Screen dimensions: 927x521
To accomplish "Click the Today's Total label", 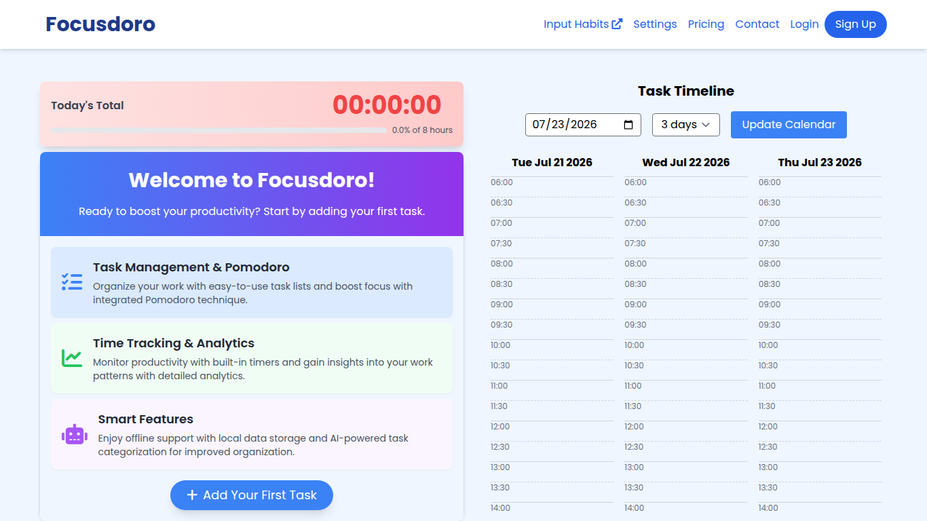I will pos(88,105).
